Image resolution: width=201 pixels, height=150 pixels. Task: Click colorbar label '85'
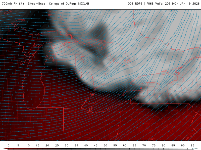click(173, 145)
